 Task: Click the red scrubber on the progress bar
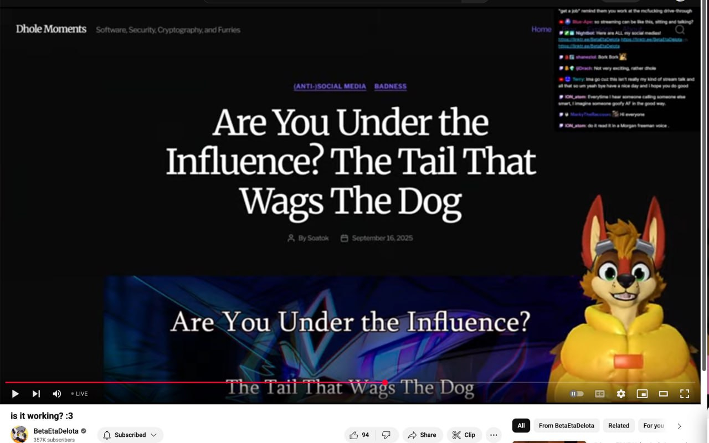pos(385,382)
